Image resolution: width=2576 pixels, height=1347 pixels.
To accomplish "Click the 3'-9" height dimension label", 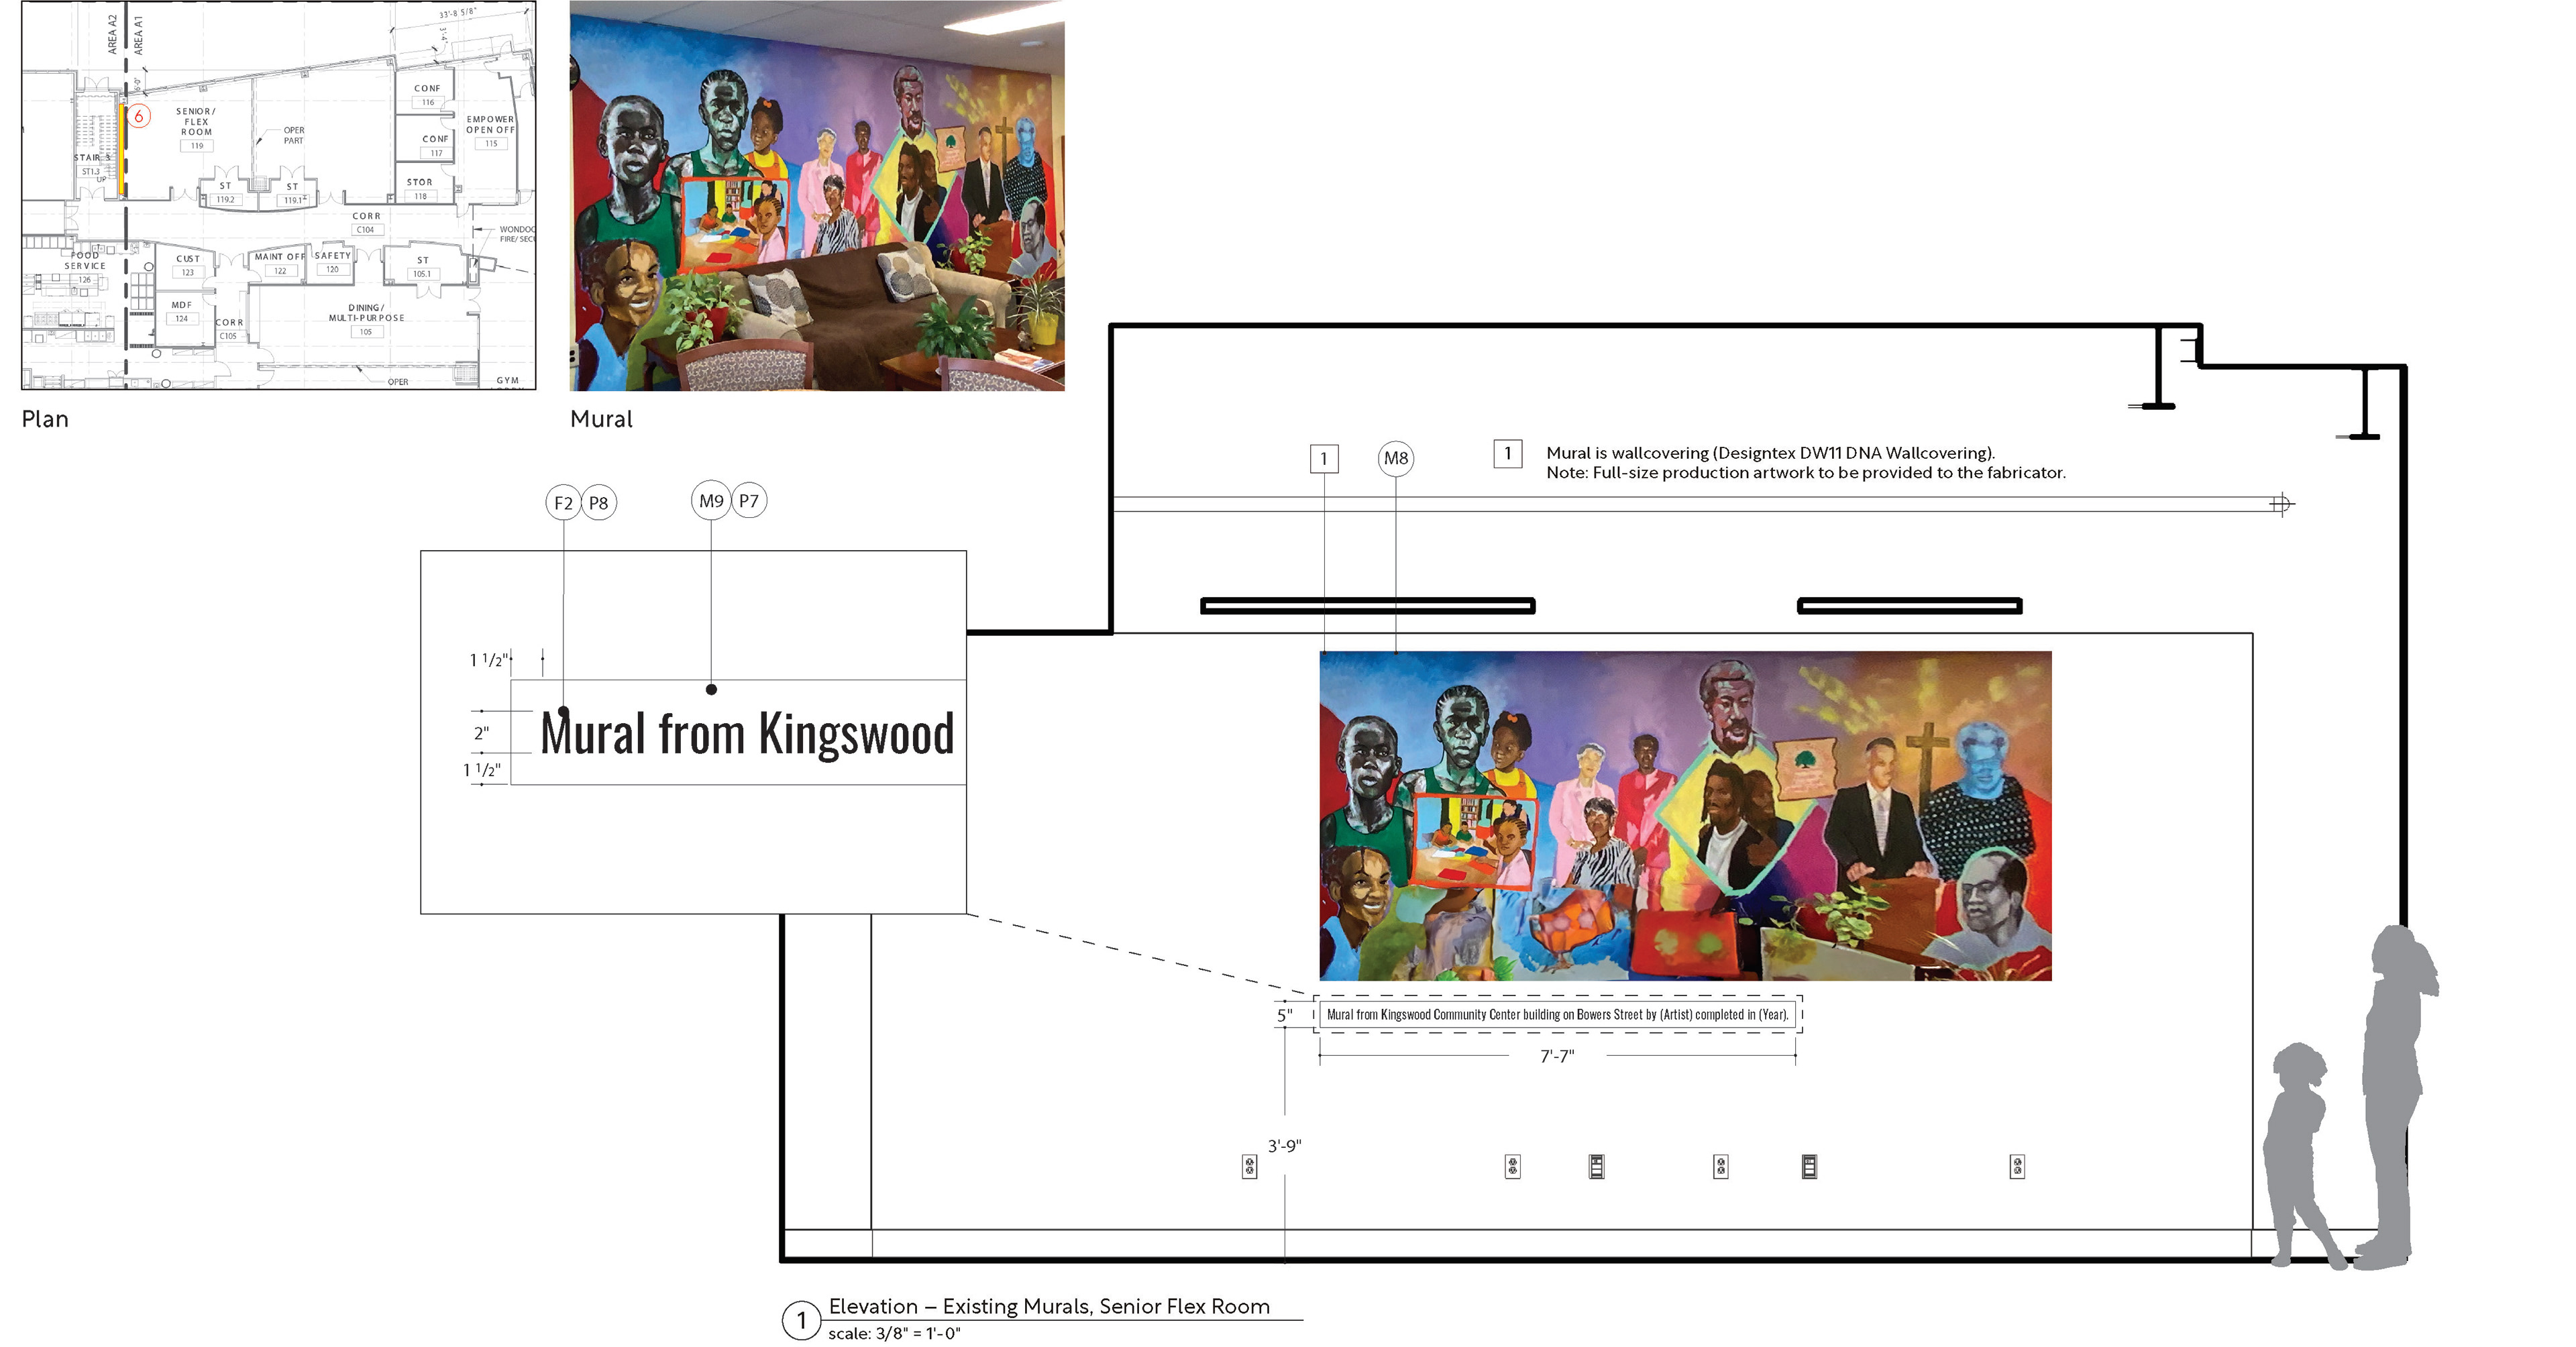I will pyautogui.click(x=1284, y=1146).
